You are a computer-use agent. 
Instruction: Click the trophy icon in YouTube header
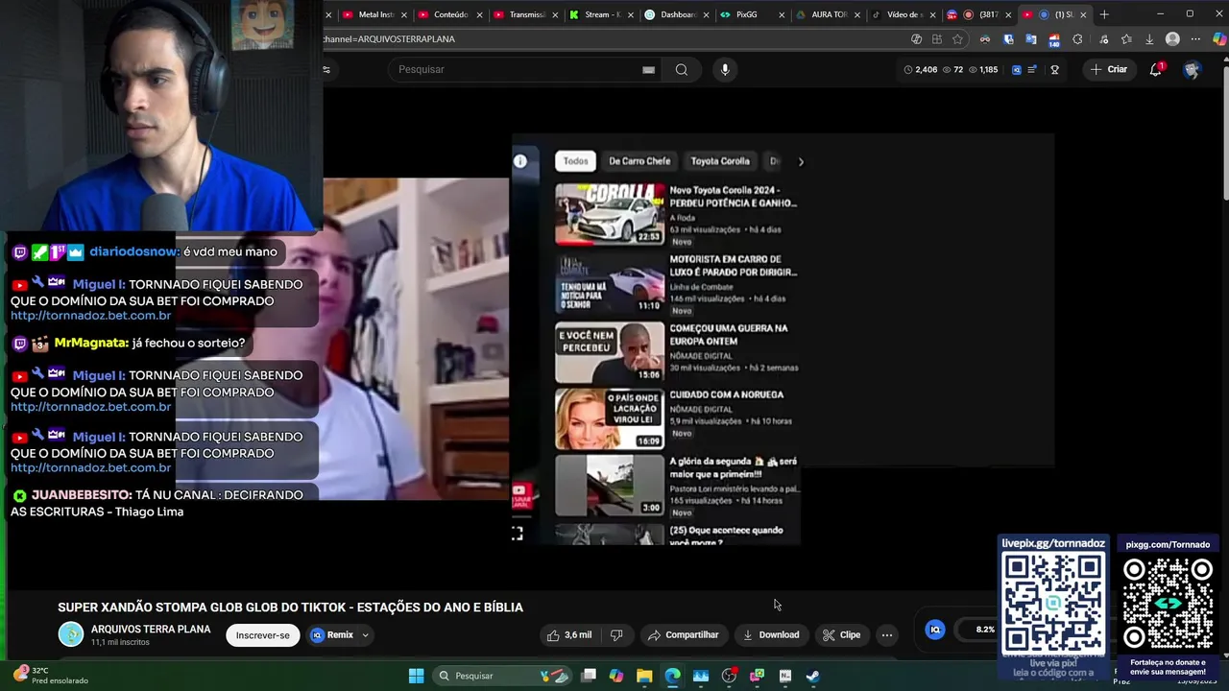1054,69
